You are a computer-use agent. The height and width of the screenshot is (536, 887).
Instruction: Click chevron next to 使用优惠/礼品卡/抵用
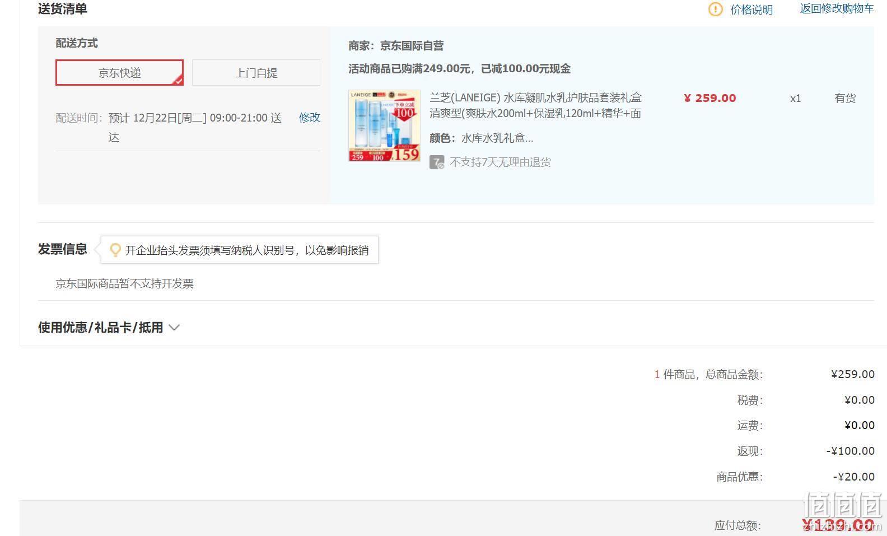174,328
